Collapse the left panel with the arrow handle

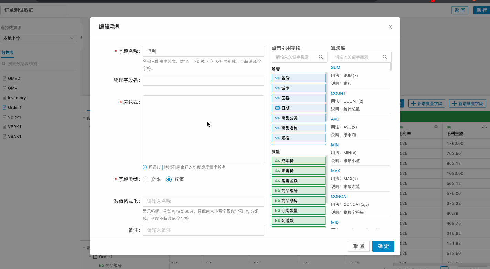tap(81, 37)
